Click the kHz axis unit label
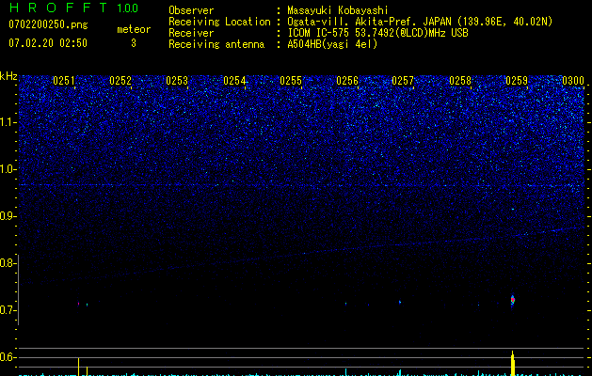 point(8,76)
